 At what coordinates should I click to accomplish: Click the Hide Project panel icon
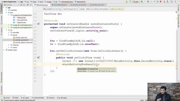click(x=31, y=5)
